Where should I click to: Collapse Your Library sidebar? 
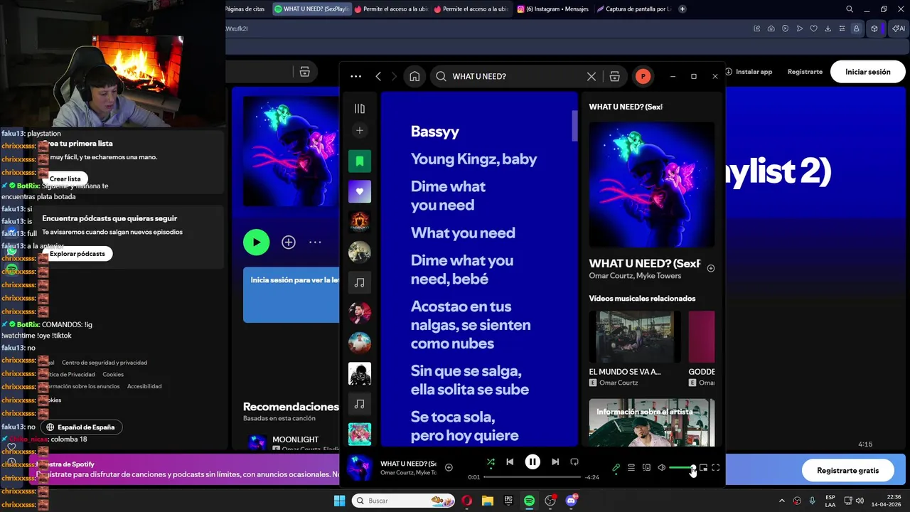click(x=360, y=109)
